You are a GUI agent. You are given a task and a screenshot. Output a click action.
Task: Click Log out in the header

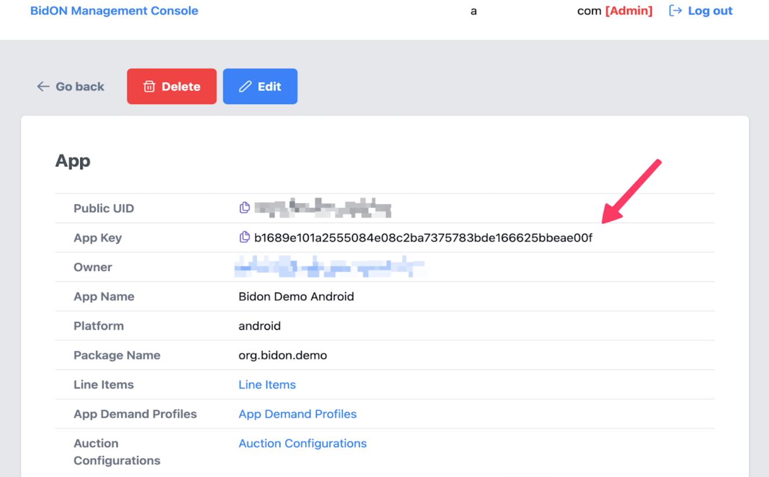click(x=709, y=10)
